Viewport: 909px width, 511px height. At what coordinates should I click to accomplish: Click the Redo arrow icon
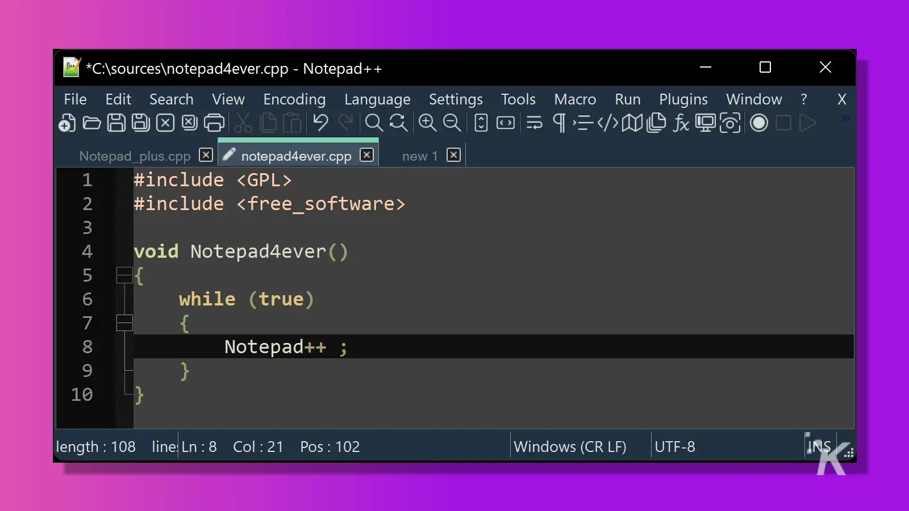pyautogui.click(x=345, y=123)
